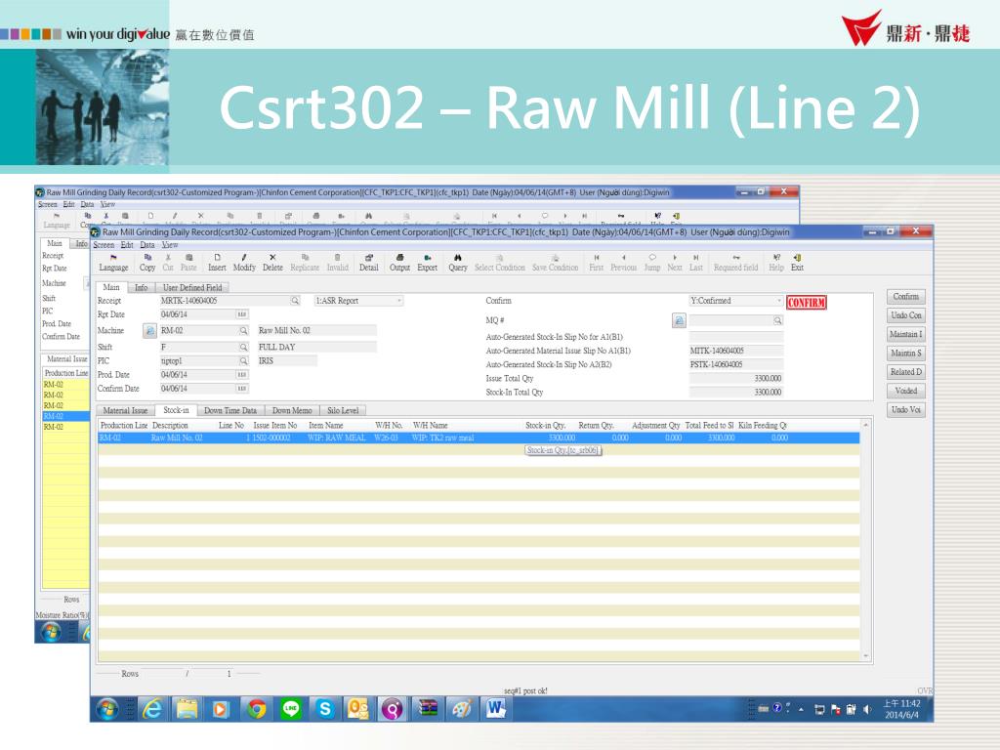1000x750 pixels.
Task: Click the Copy toolbar icon
Action: pos(147,258)
